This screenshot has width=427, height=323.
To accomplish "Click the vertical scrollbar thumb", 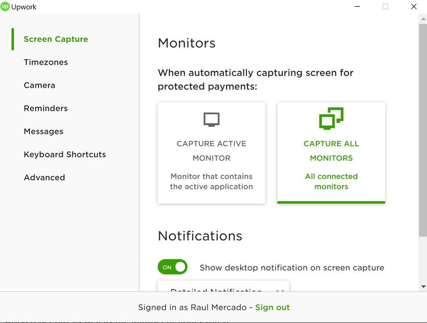I will pyautogui.click(x=423, y=129).
